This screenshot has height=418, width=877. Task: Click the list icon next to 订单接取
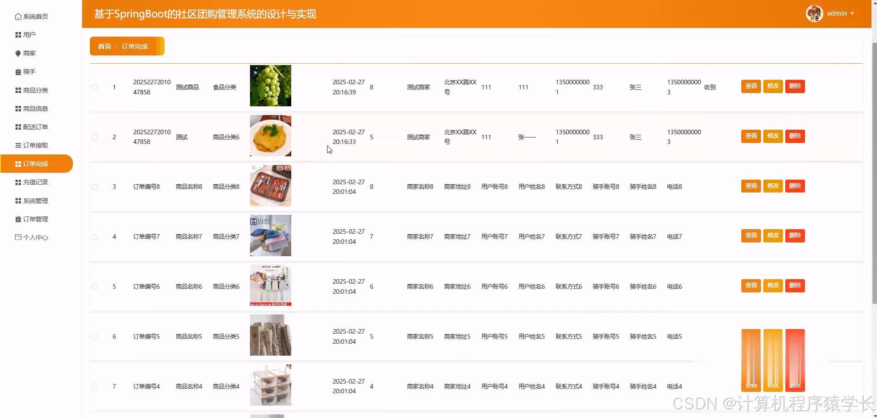[18, 145]
